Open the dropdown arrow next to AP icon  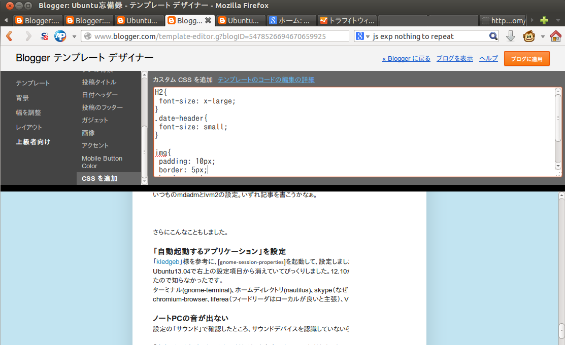(x=74, y=36)
